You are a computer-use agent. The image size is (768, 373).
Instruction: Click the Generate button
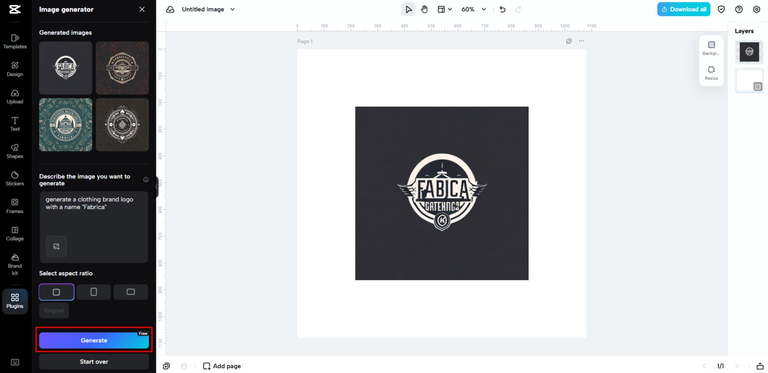click(x=94, y=340)
